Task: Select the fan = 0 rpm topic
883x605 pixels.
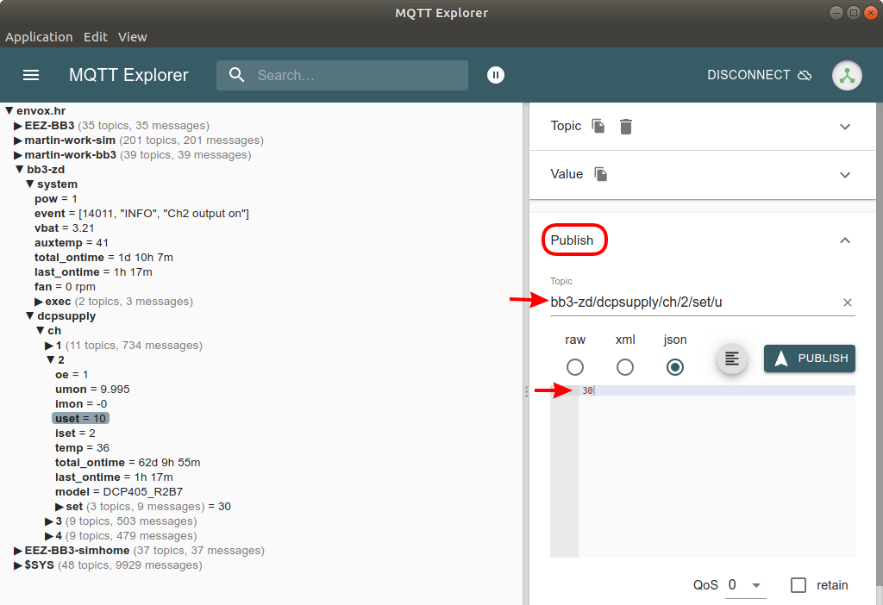Action: click(x=65, y=287)
